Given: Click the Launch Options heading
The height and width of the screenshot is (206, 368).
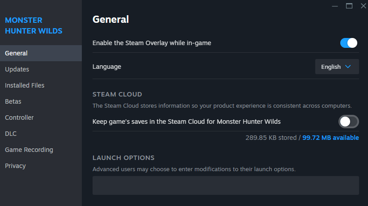Looking at the screenshot, I should (123, 158).
